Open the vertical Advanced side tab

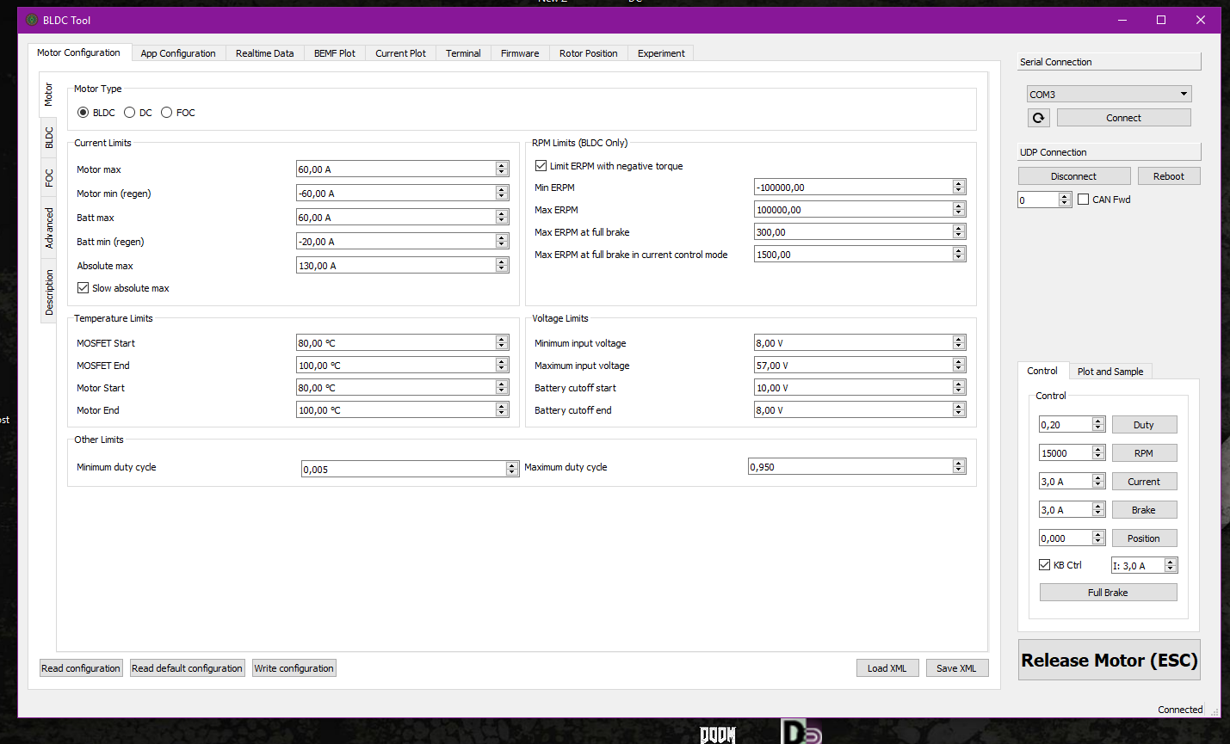pos(49,228)
